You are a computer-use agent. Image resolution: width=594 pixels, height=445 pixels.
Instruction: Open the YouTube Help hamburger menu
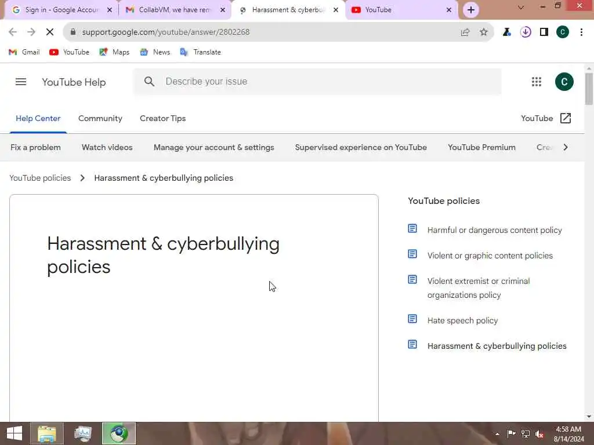pyautogui.click(x=21, y=82)
